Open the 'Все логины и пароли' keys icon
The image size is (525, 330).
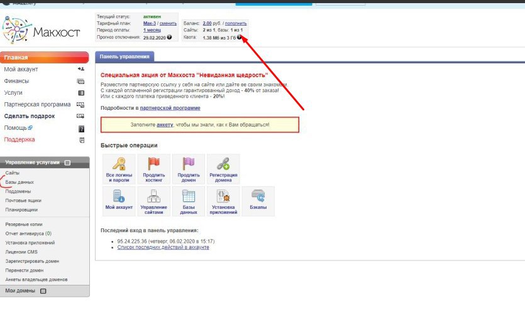[119, 169]
